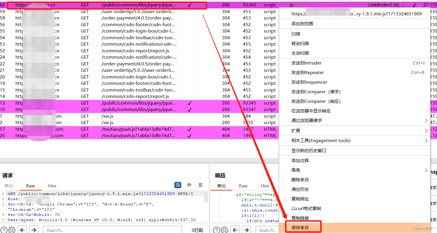Choose 发送到Intruder menu entry

point(354,63)
